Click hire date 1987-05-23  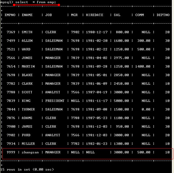pyautogui.click(x=97, y=118)
